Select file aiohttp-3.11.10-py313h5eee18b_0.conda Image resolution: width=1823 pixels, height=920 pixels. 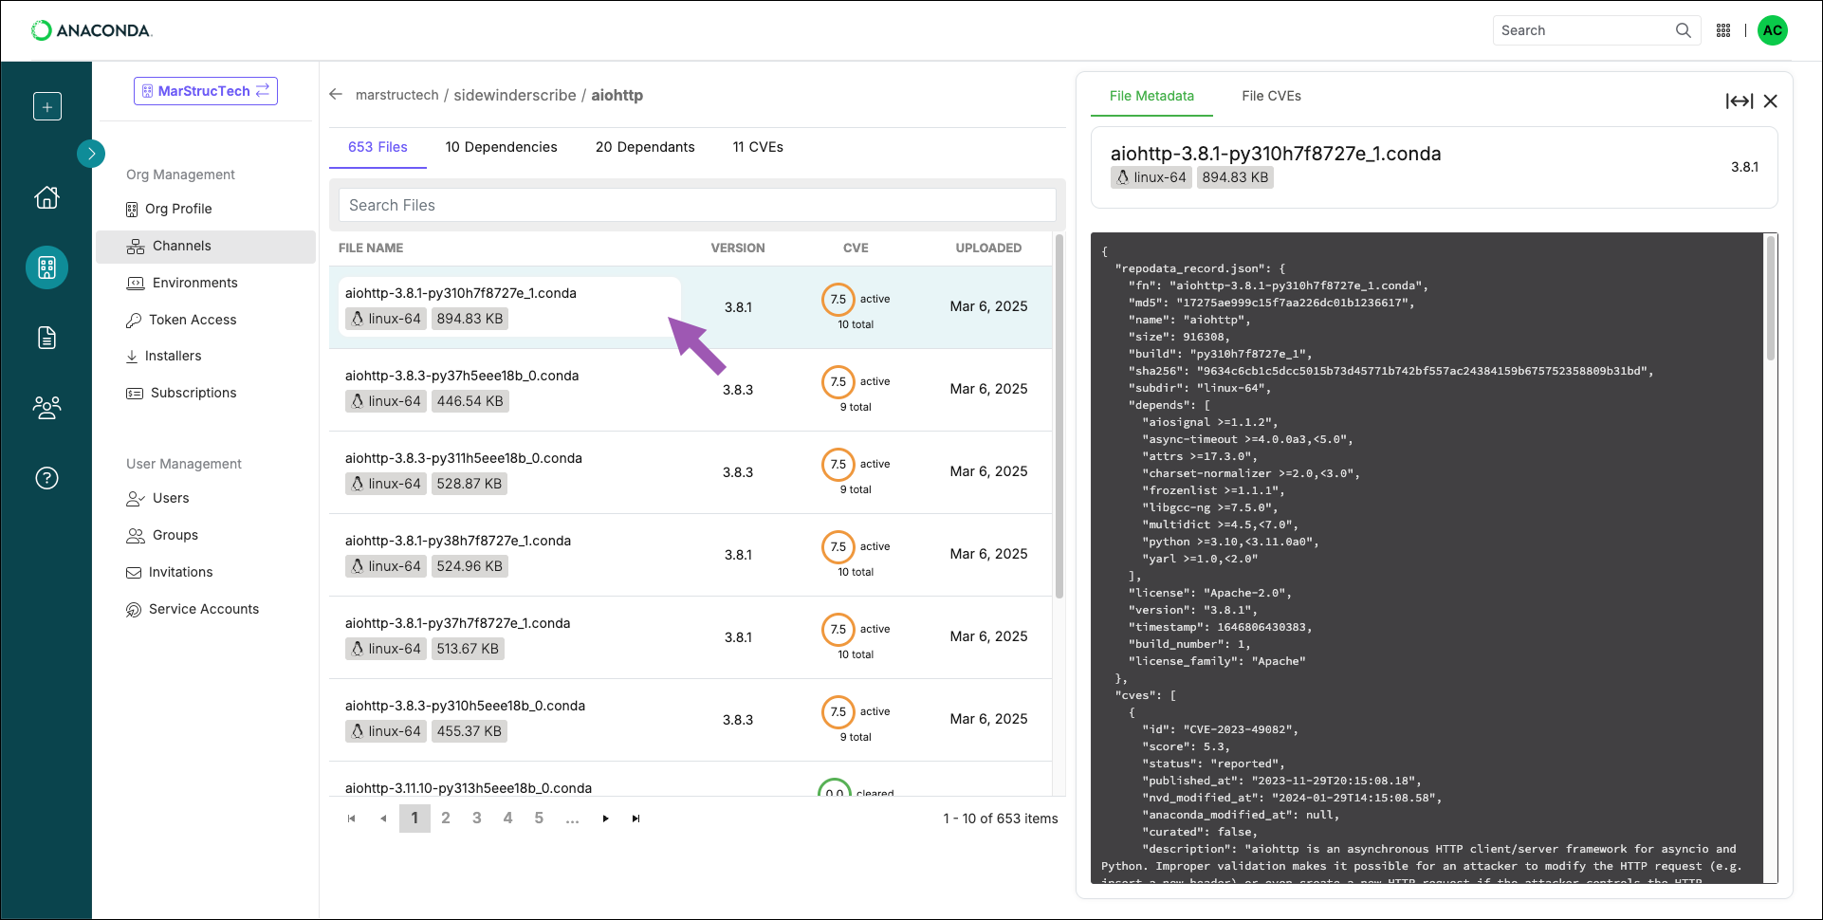pos(469,788)
